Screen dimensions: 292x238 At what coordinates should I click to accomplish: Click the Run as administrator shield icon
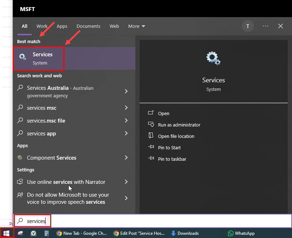[151, 124]
